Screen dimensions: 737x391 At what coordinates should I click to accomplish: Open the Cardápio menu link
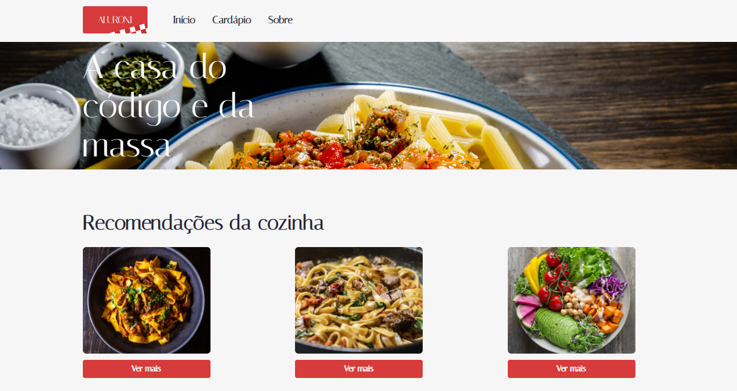click(x=231, y=20)
